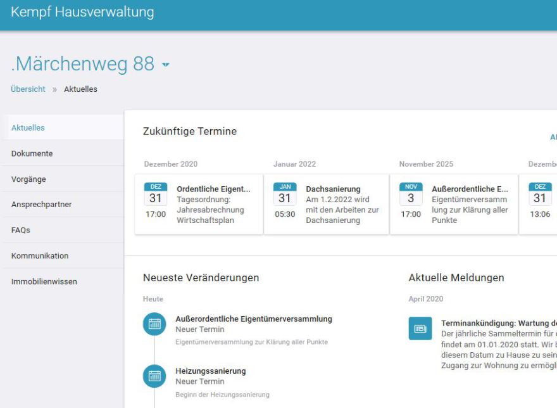
Task: Select Ansprechpartner from the sidebar
Action: click(x=41, y=205)
